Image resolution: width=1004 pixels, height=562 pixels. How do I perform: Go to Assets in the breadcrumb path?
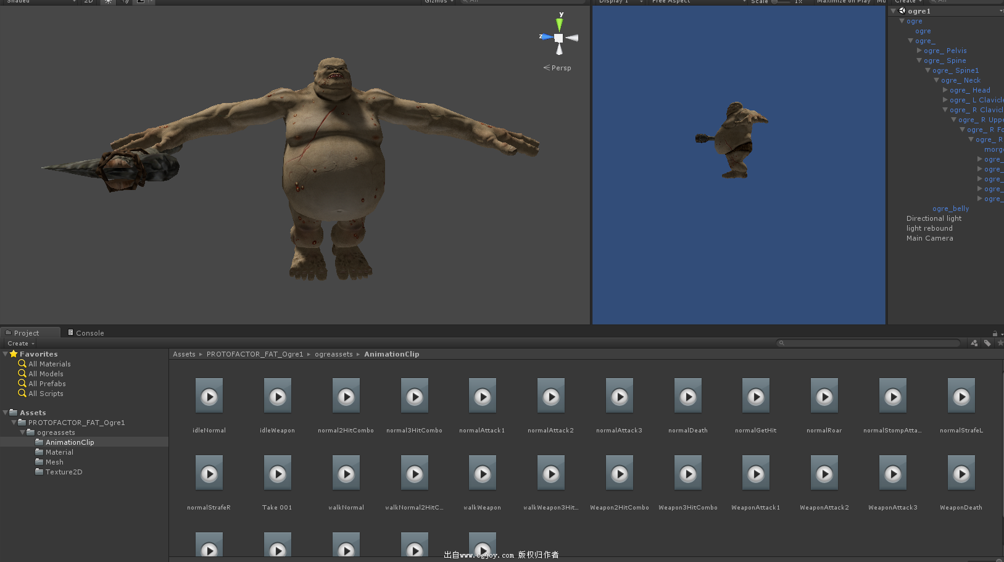184,354
